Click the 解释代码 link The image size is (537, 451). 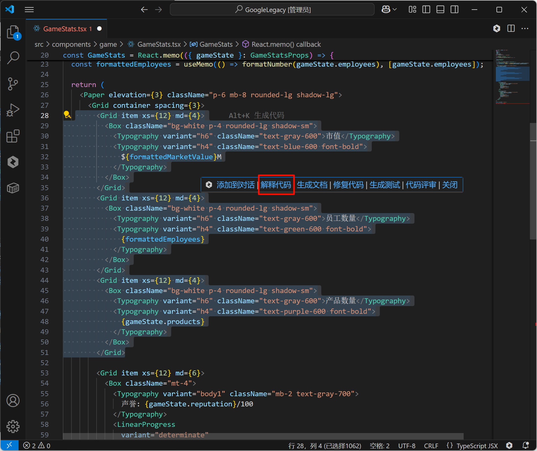(x=276, y=185)
